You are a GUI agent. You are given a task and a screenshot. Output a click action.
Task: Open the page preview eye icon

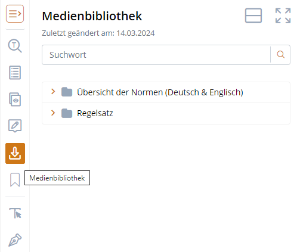tap(15, 99)
